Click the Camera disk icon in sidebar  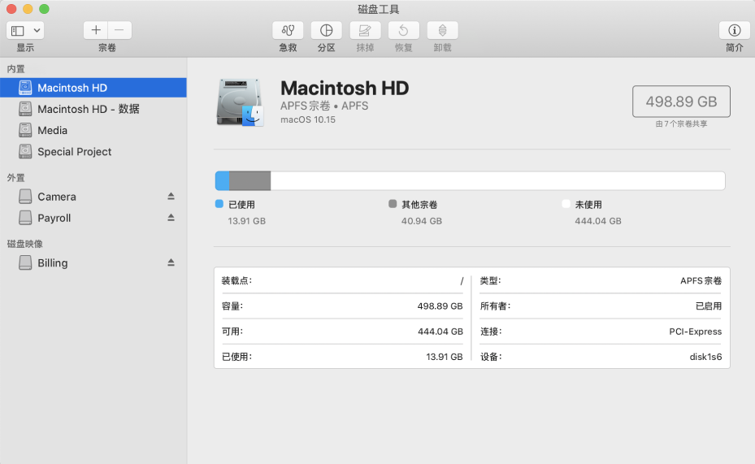pyautogui.click(x=25, y=197)
